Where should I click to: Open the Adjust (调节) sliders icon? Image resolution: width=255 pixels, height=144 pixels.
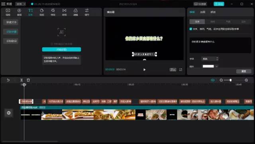tap(87, 12)
